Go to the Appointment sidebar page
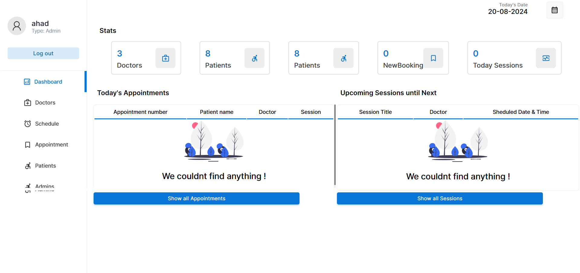 (51, 145)
